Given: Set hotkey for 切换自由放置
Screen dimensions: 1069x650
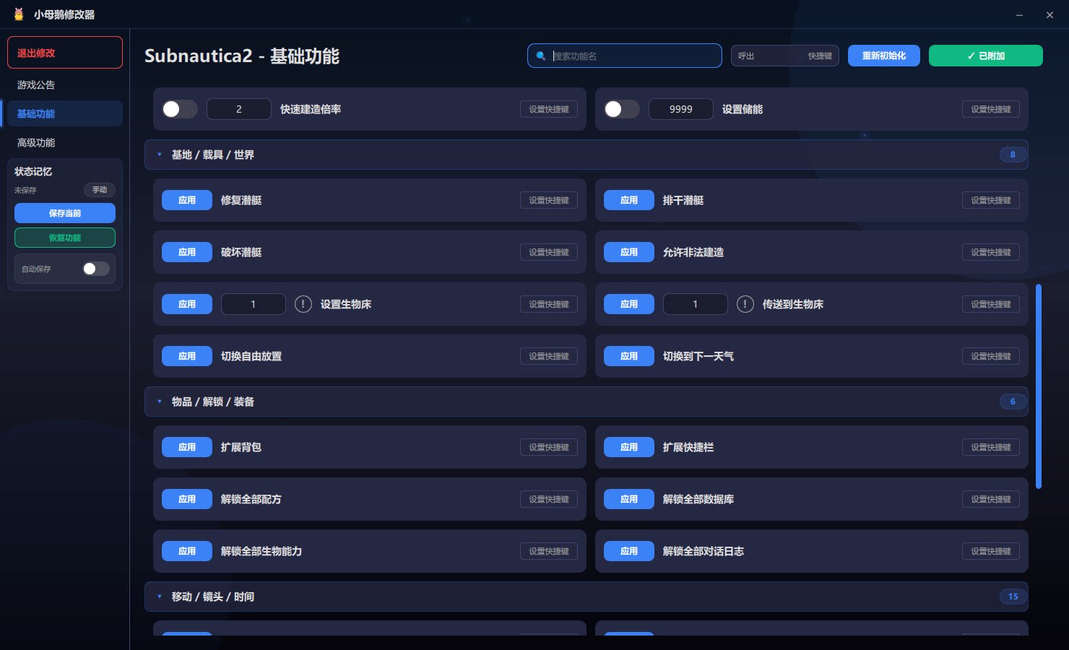Looking at the screenshot, I should [x=549, y=356].
